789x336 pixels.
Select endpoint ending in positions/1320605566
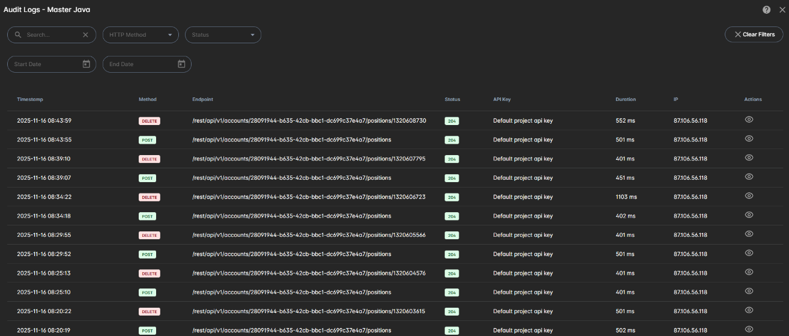(x=309, y=235)
